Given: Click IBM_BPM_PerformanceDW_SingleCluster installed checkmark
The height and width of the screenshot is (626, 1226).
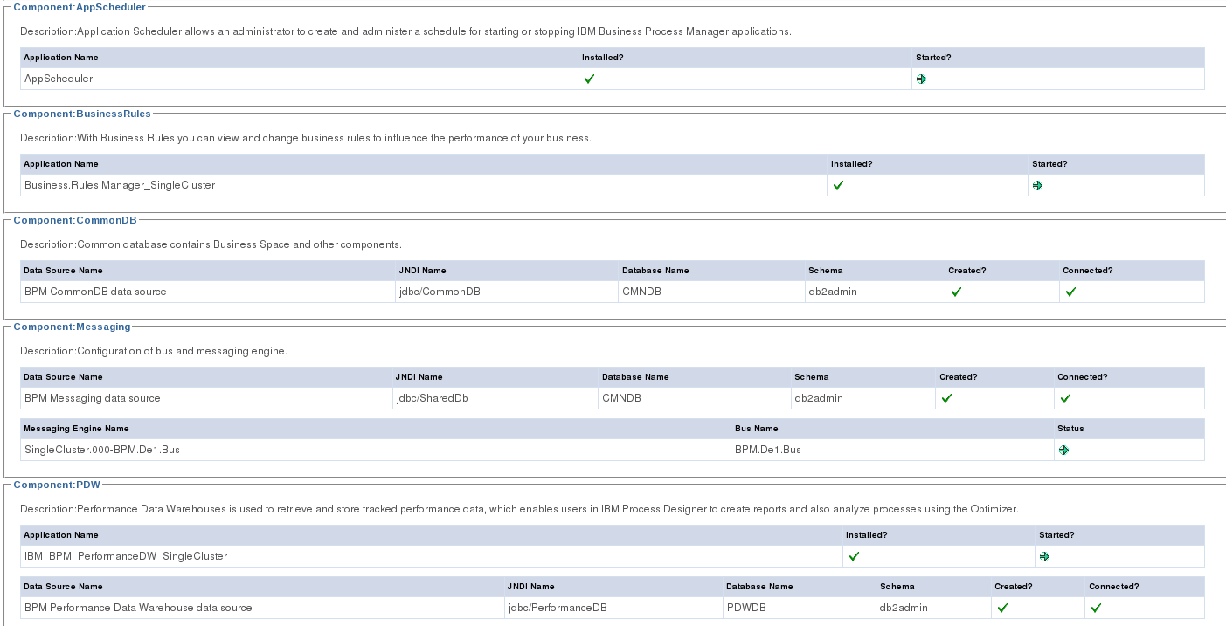Looking at the screenshot, I should [854, 556].
